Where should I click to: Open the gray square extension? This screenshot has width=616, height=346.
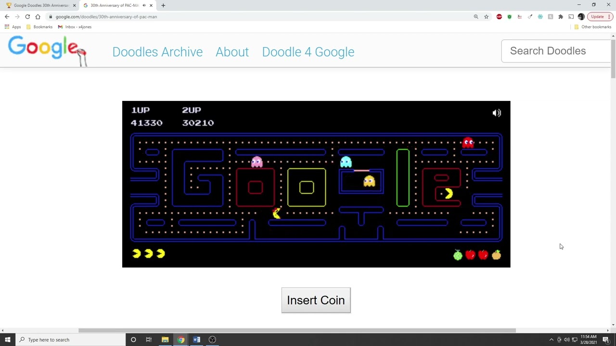click(x=551, y=17)
